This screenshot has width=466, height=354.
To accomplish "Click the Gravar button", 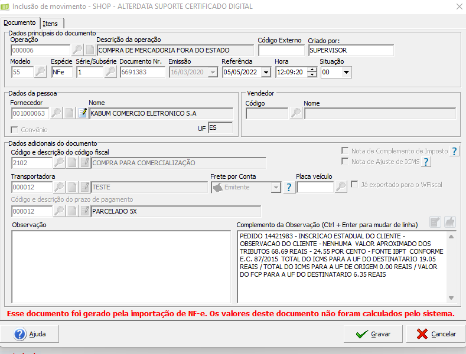I will 373,334.
